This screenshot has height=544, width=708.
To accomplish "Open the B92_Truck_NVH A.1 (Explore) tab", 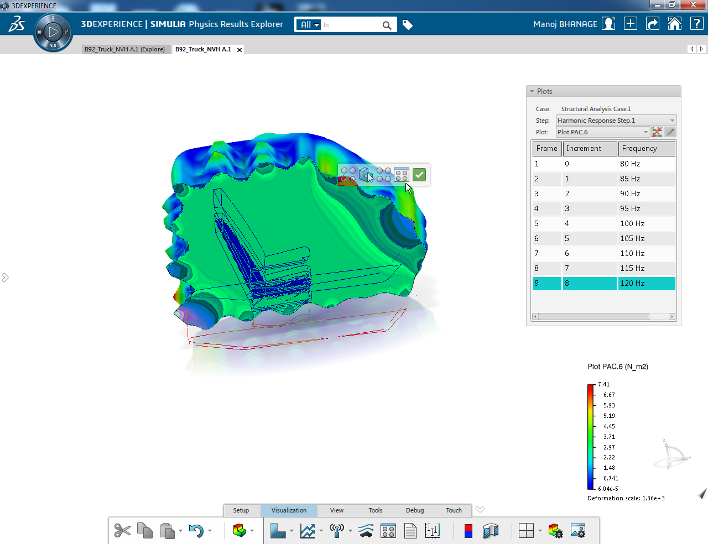I will [x=124, y=49].
